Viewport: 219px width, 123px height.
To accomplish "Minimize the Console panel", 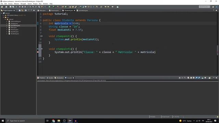I will [x=214, y=78].
